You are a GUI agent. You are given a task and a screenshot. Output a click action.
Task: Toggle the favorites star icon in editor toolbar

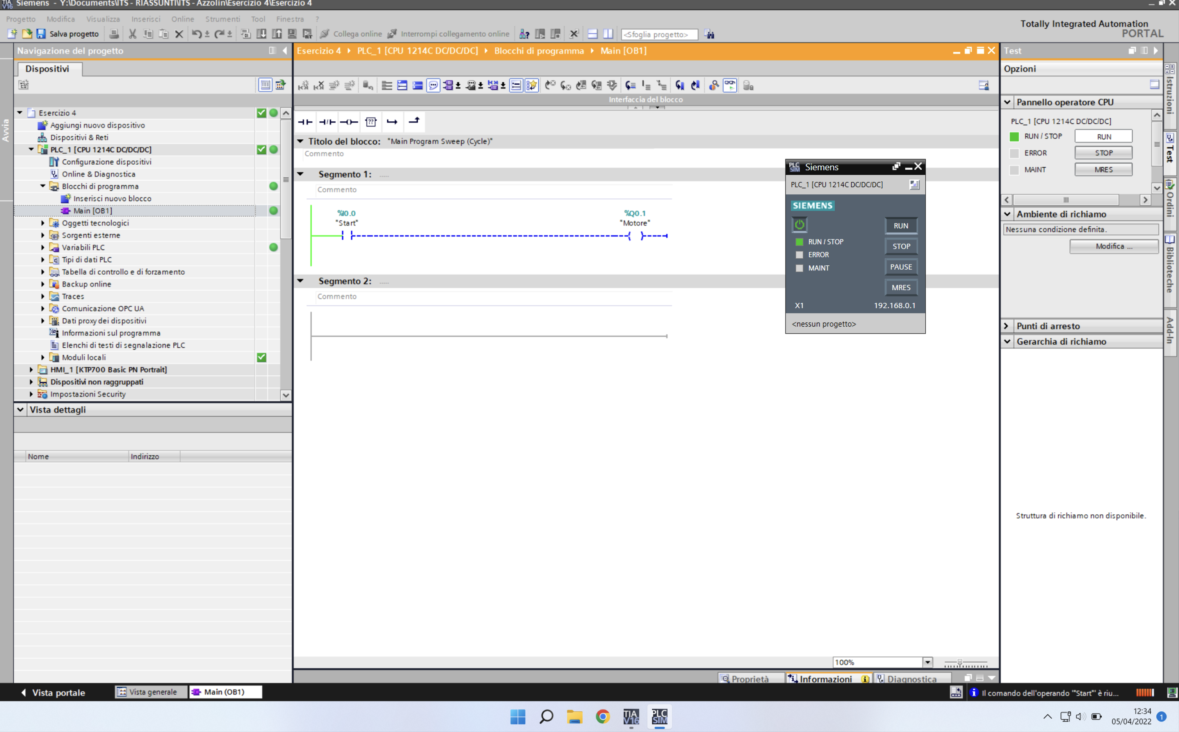(x=531, y=85)
